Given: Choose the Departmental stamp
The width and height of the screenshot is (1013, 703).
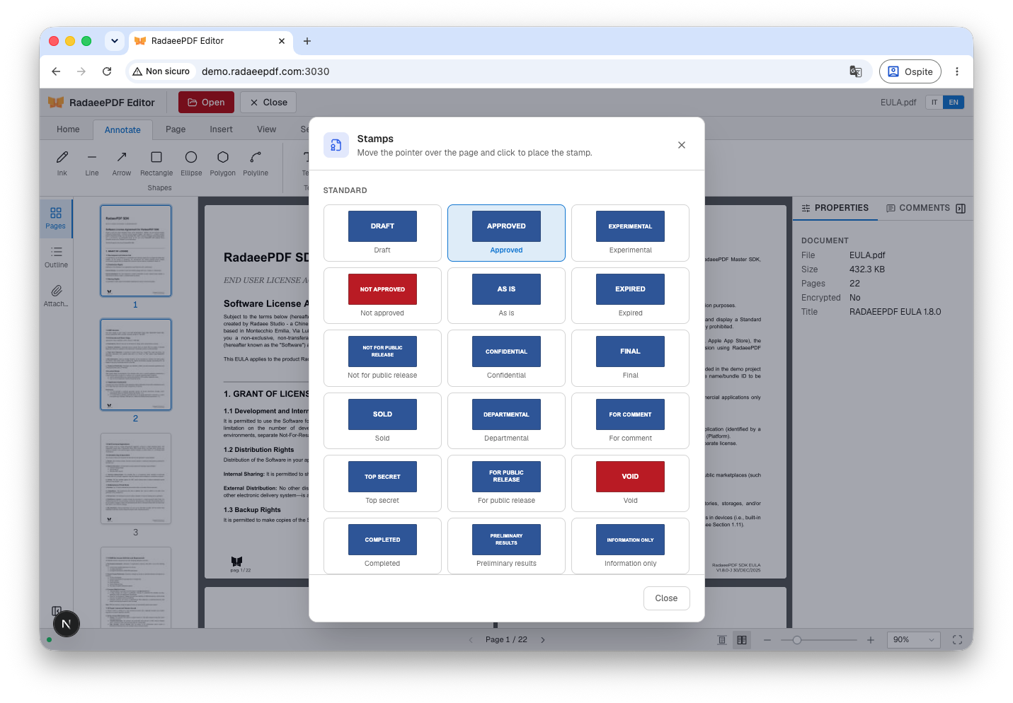Looking at the screenshot, I should pyautogui.click(x=506, y=421).
